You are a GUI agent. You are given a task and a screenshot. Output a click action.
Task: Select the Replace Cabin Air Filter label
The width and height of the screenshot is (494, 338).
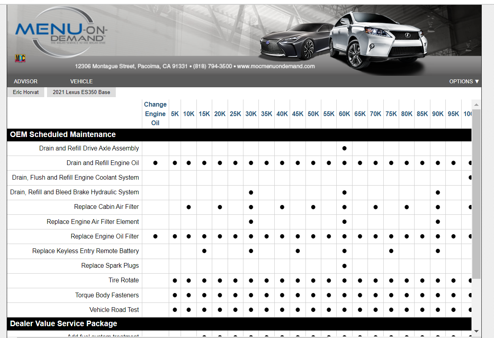click(x=107, y=207)
